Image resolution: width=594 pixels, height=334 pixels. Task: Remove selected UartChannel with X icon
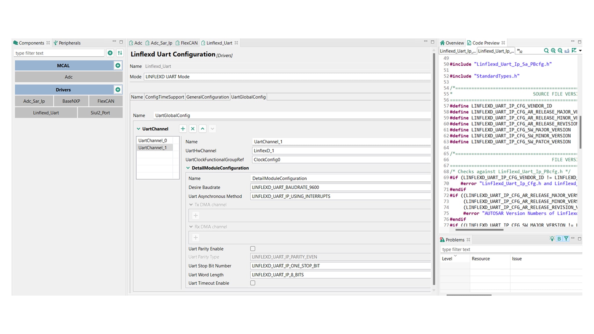(x=193, y=129)
